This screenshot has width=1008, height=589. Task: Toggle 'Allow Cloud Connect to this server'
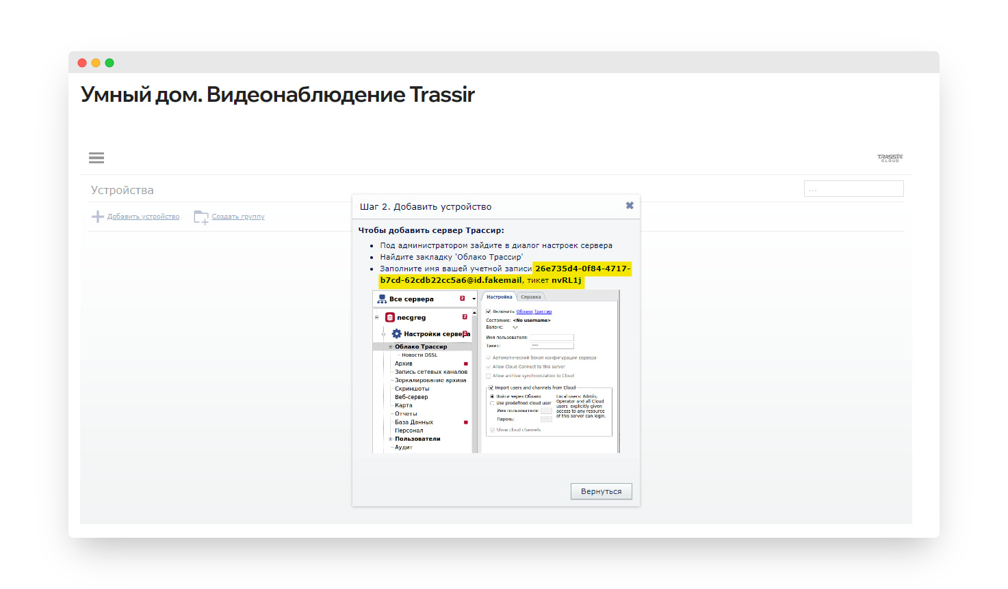[x=489, y=366]
